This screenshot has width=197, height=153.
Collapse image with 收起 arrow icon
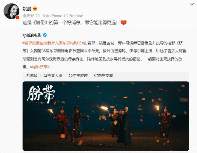point(27,75)
